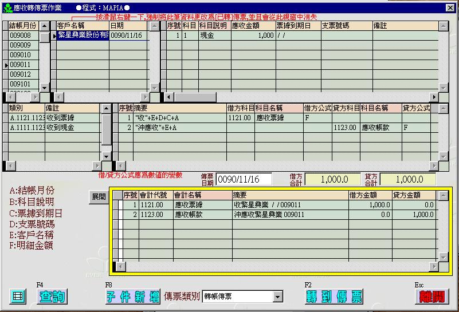The image size is (459, 312).
Task: Select month 009101 in 結帳月份 list
Action: (x=21, y=84)
